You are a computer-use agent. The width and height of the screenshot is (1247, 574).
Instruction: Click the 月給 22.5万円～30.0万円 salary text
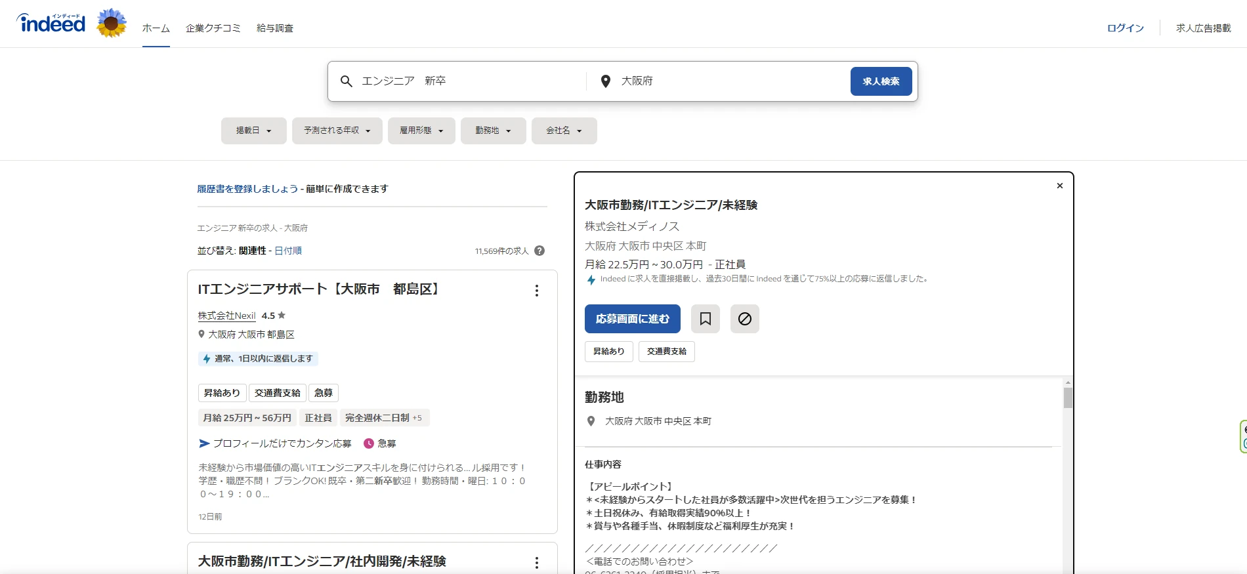(644, 264)
